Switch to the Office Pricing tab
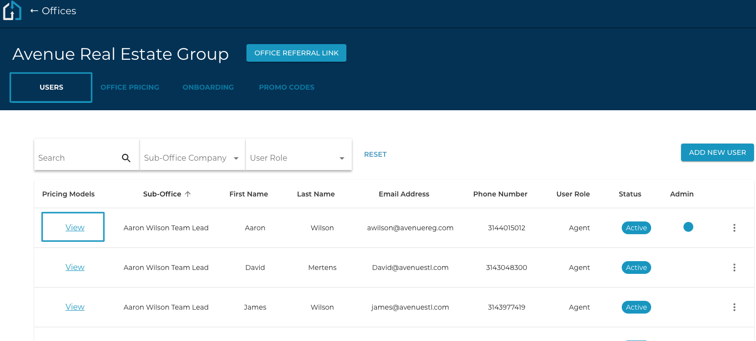The width and height of the screenshot is (756, 341). pyautogui.click(x=130, y=87)
